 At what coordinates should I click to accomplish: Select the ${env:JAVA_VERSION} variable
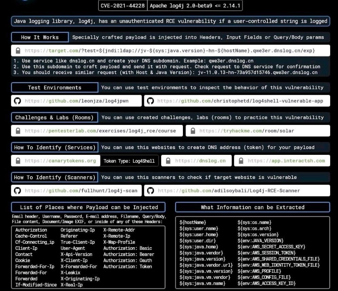click(x=261, y=240)
